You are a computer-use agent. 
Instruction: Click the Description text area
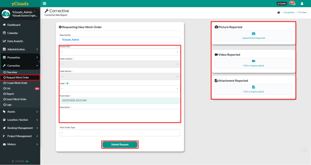click(x=120, y=116)
